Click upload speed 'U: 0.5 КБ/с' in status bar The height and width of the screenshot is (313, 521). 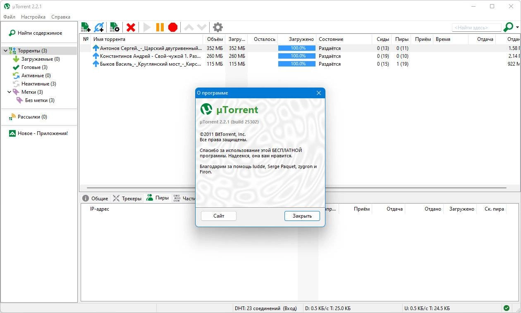pos(427,308)
